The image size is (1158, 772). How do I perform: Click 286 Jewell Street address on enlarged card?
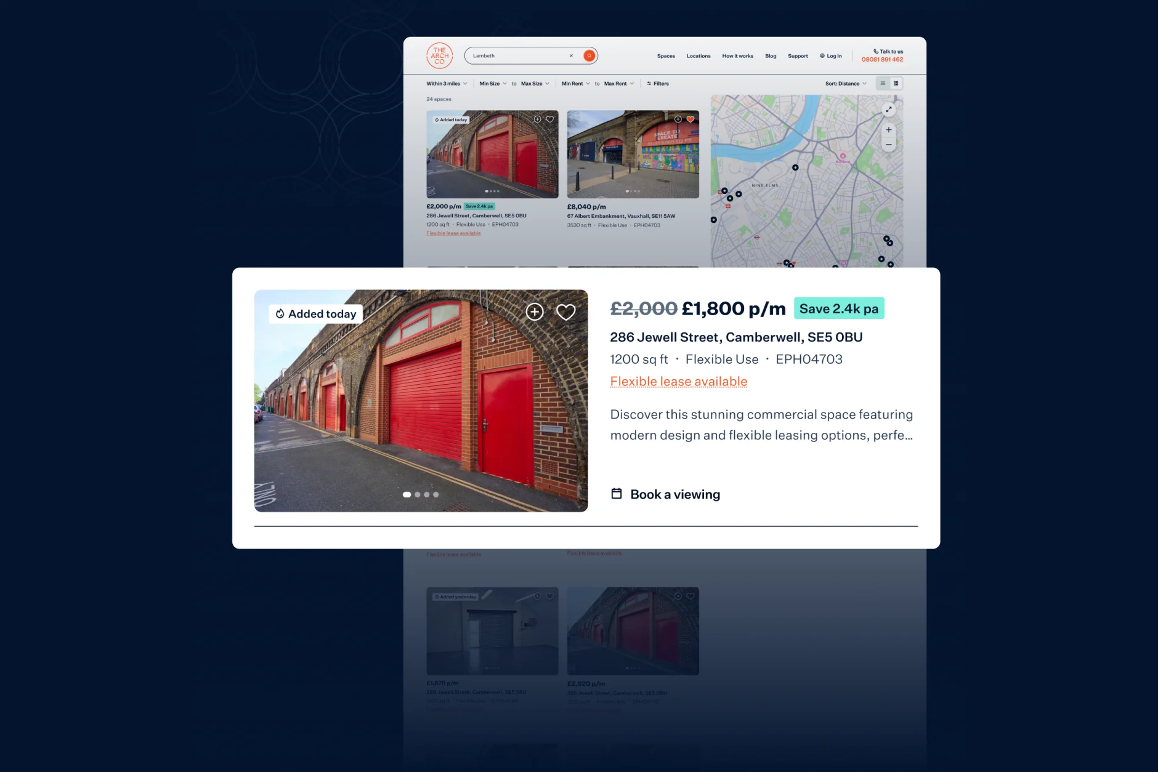coord(736,337)
